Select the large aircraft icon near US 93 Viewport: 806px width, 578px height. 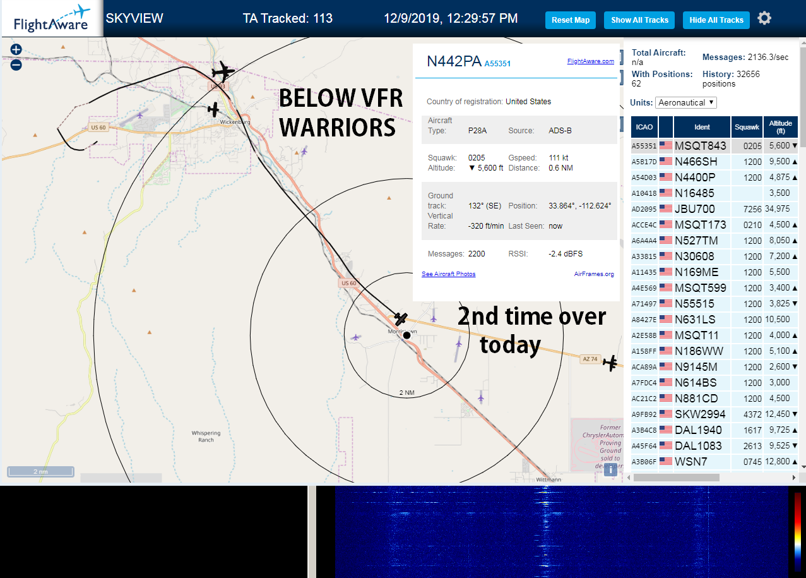(222, 71)
